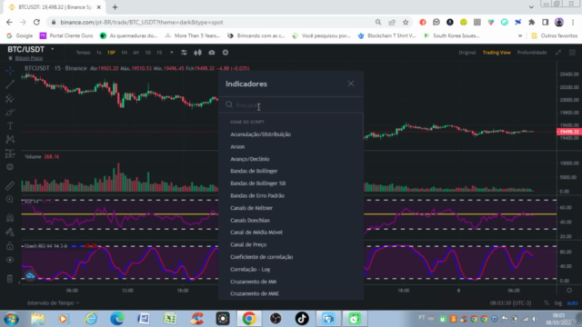Select the text annotation tool
582x327 pixels.
pos(10,126)
